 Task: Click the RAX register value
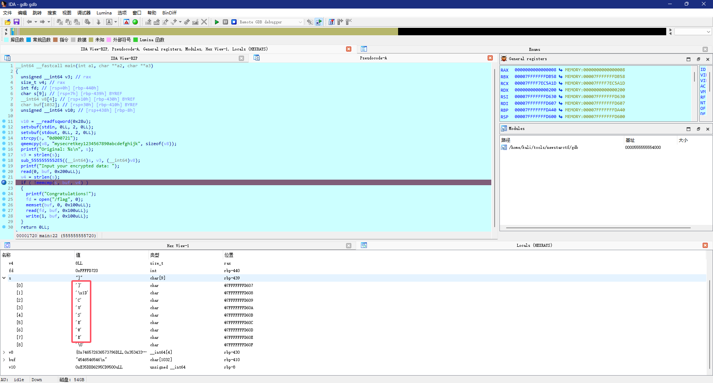[x=535, y=70]
